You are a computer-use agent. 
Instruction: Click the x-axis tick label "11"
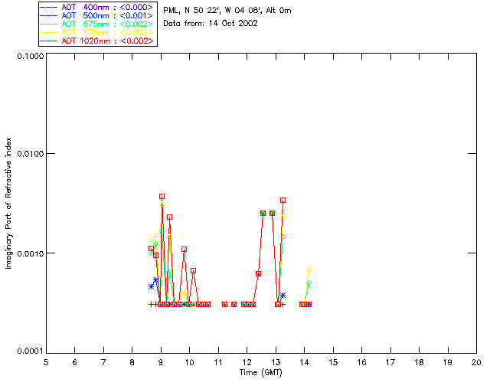[218, 362]
